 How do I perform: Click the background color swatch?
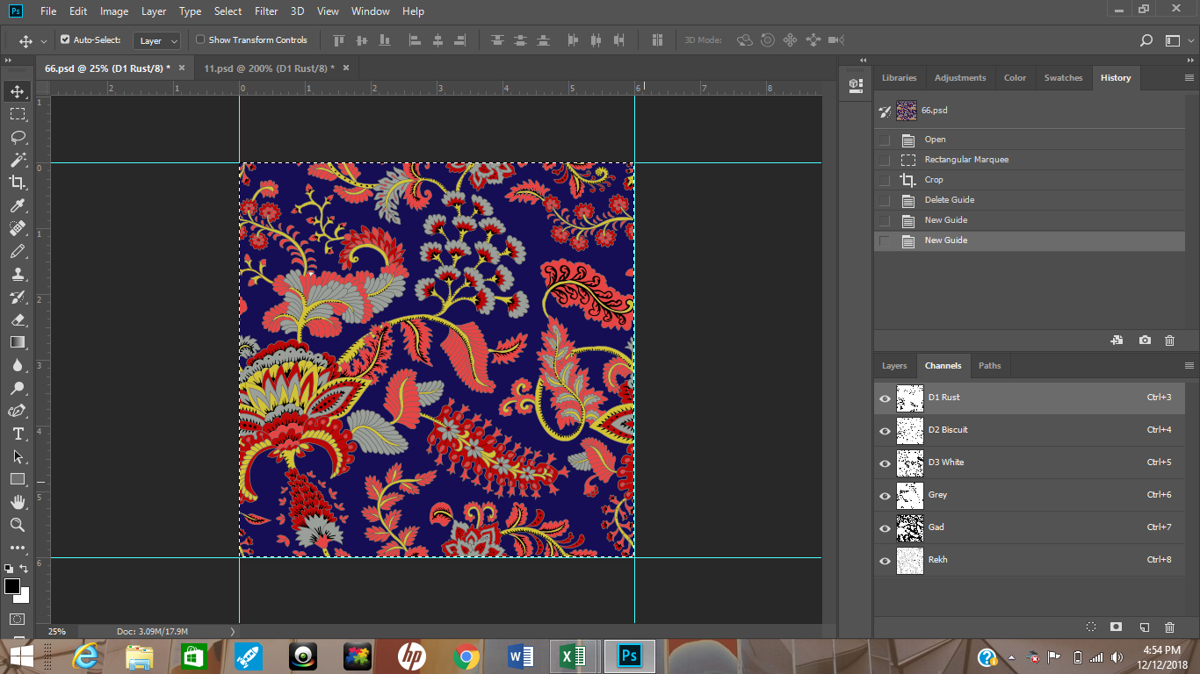click(22, 595)
